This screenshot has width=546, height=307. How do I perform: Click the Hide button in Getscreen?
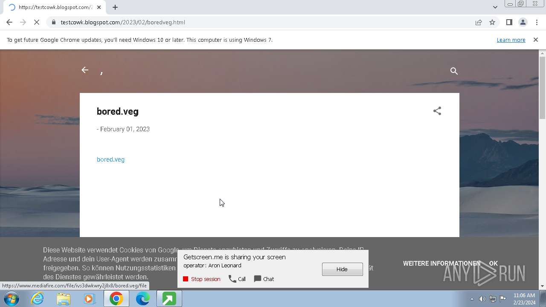342,269
